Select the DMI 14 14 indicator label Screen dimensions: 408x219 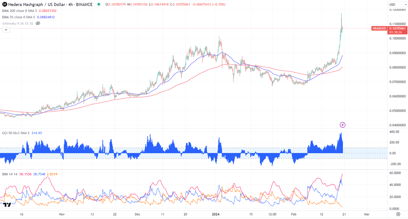10,174
